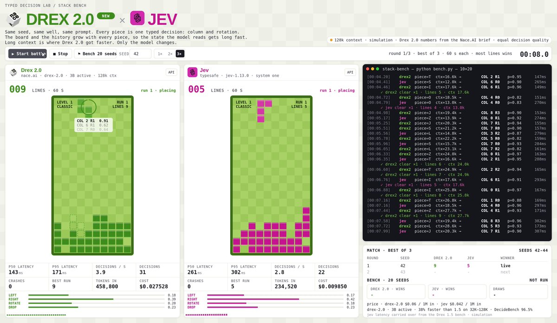Screen dimensions: 557x323
Task: Set speed to 2×
Action: click(170, 54)
